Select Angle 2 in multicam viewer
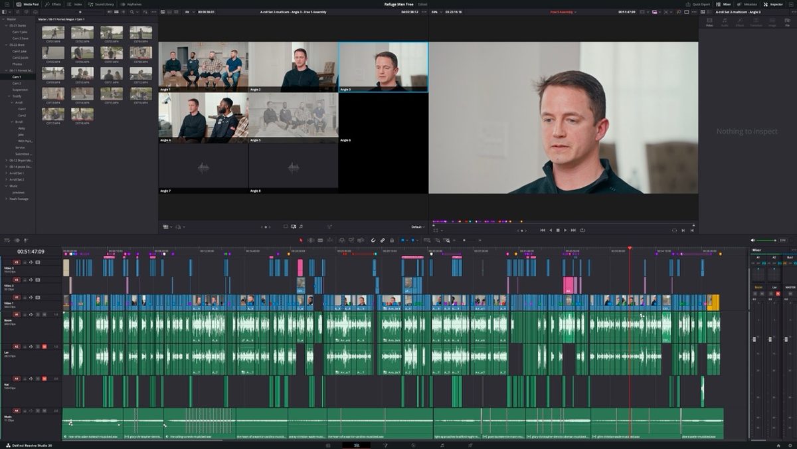The width and height of the screenshot is (797, 449). pos(293,67)
